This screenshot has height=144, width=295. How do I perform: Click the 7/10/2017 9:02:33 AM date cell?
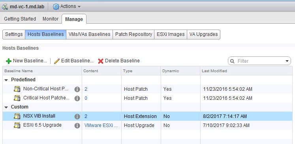(226, 125)
